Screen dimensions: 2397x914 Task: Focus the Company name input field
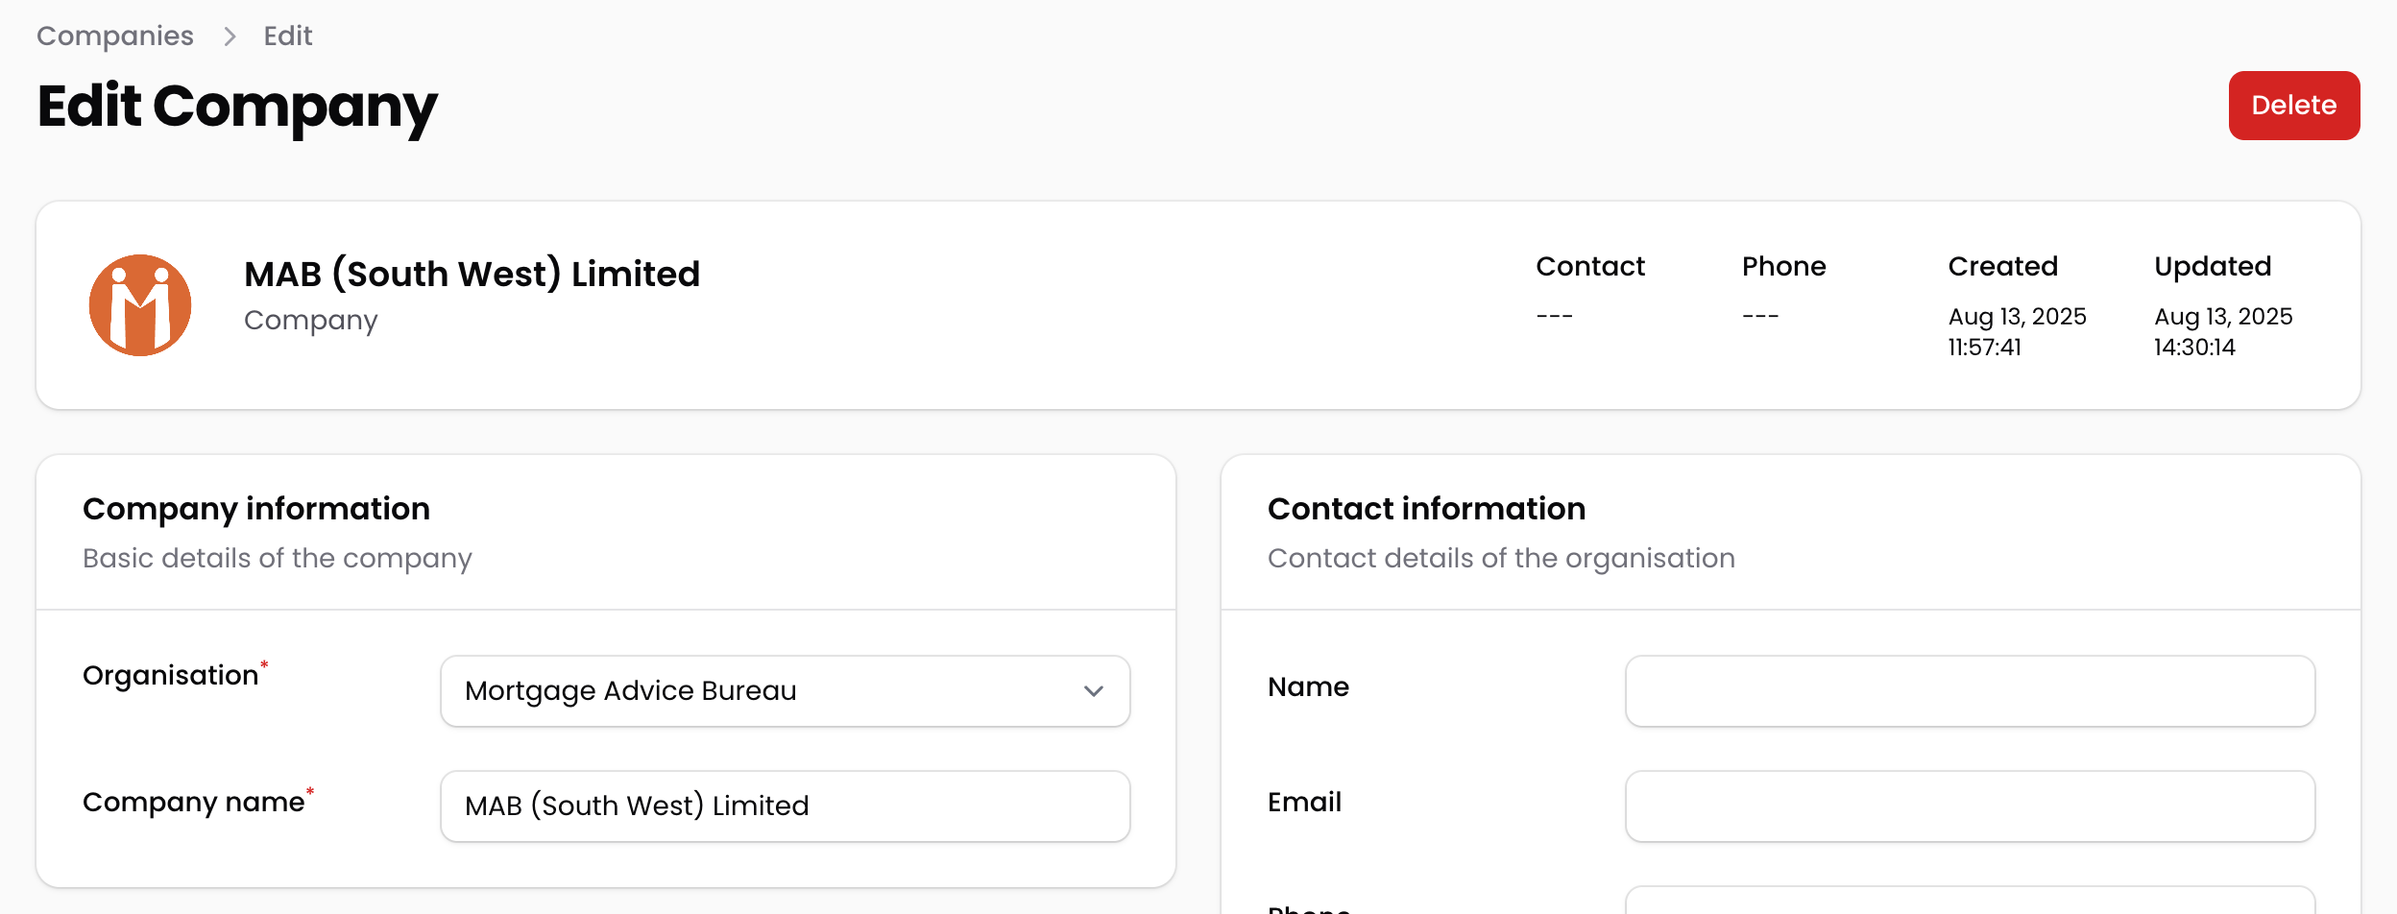coord(785,806)
